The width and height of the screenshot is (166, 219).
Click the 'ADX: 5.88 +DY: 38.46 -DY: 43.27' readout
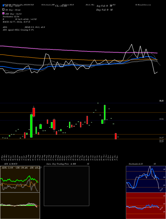tap(21, 168)
